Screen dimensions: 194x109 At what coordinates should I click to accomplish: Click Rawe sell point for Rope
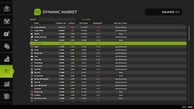pyautogui.click(x=121, y=40)
